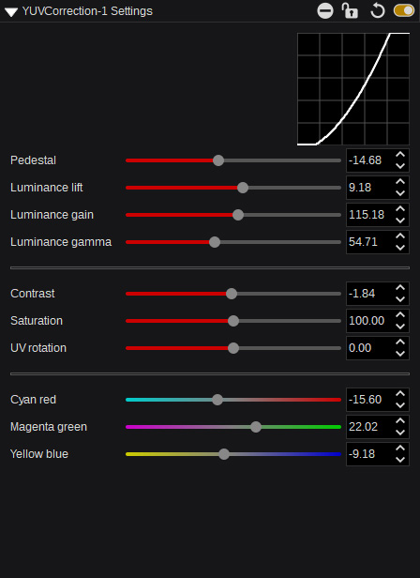This screenshot has width=420, height=578.
Task: Increase Luminance gain with up arrow
Action: 400,209
